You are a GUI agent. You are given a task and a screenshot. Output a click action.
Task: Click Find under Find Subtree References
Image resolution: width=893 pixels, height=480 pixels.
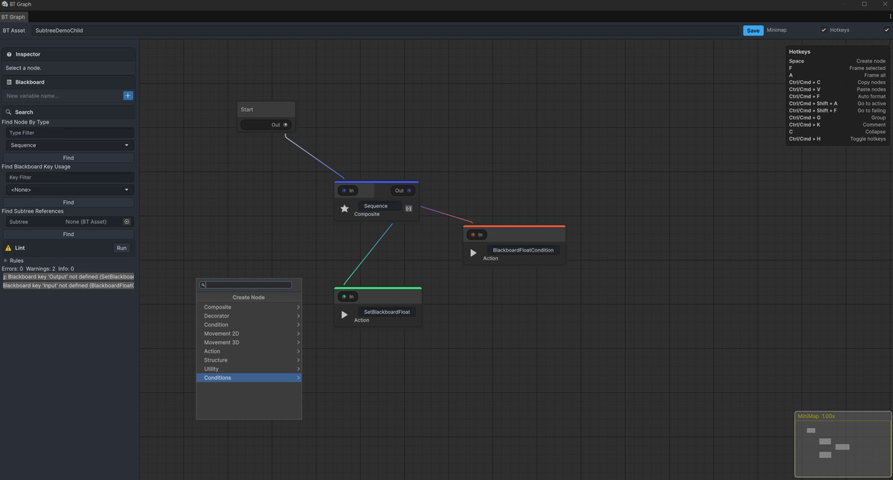tap(68, 234)
